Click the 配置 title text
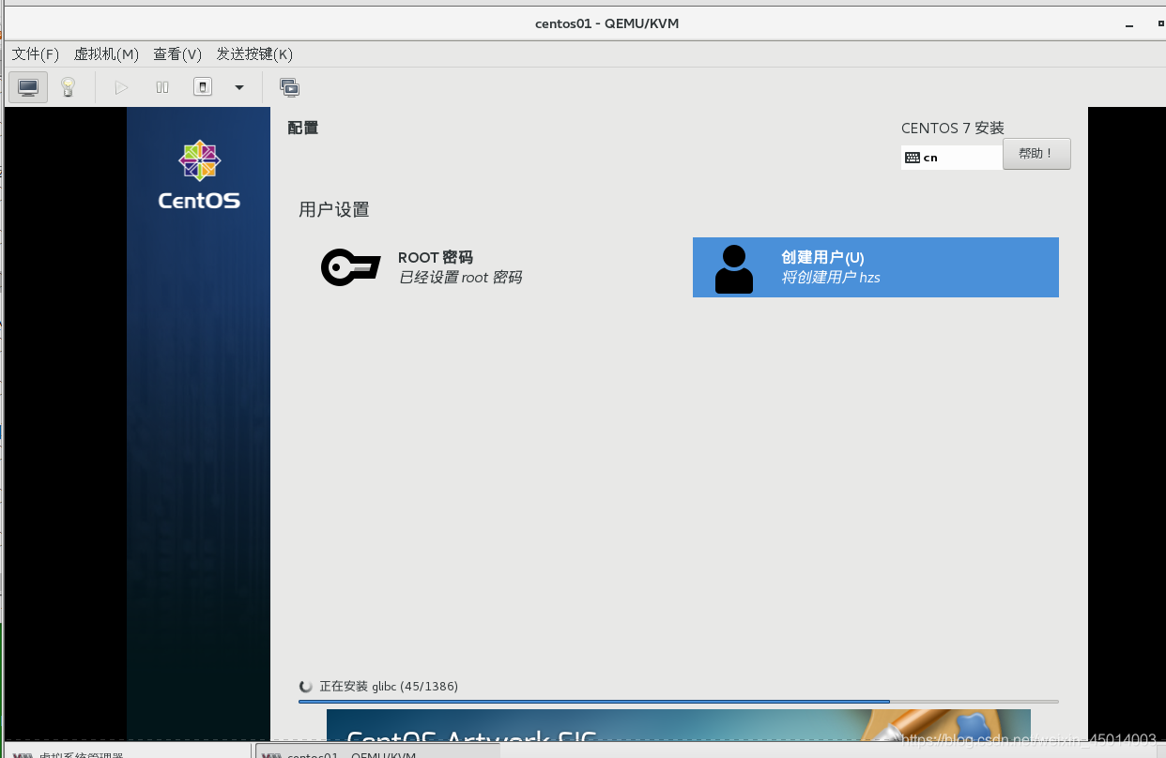Image resolution: width=1166 pixels, height=758 pixels. (x=303, y=128)
